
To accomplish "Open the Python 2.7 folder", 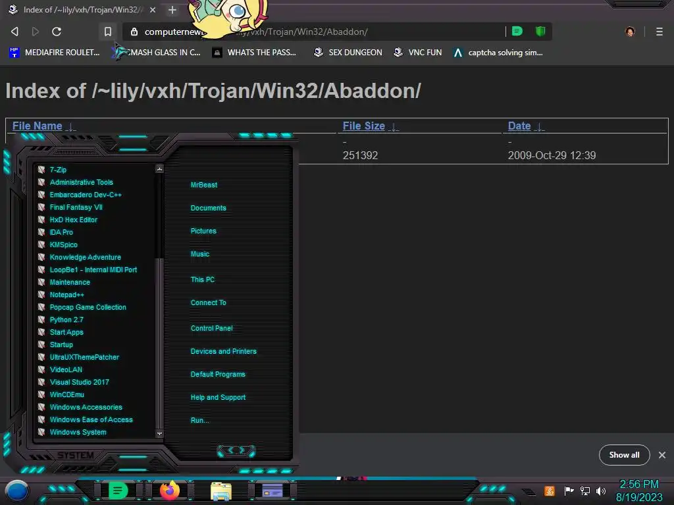I will pos(66,320).
